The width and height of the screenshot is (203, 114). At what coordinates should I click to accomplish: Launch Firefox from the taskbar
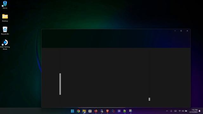(96, 111)
